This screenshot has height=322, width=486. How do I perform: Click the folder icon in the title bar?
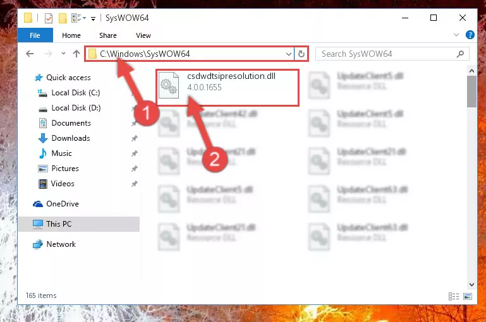pyautogui.click(x=28, y=18)
